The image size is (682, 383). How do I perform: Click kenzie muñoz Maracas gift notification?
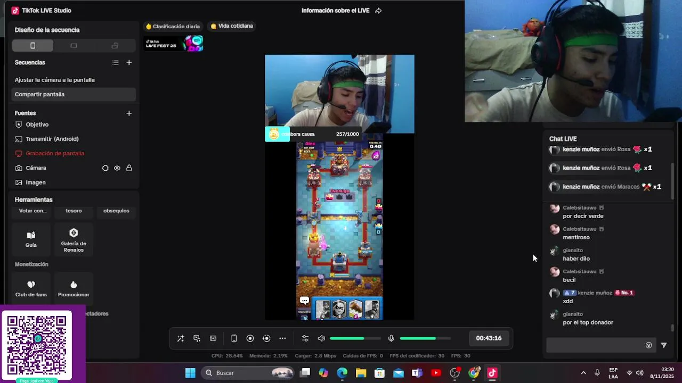(606, 187)
